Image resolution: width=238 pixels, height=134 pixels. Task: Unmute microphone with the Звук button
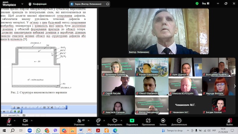click(x=9, y=122)
